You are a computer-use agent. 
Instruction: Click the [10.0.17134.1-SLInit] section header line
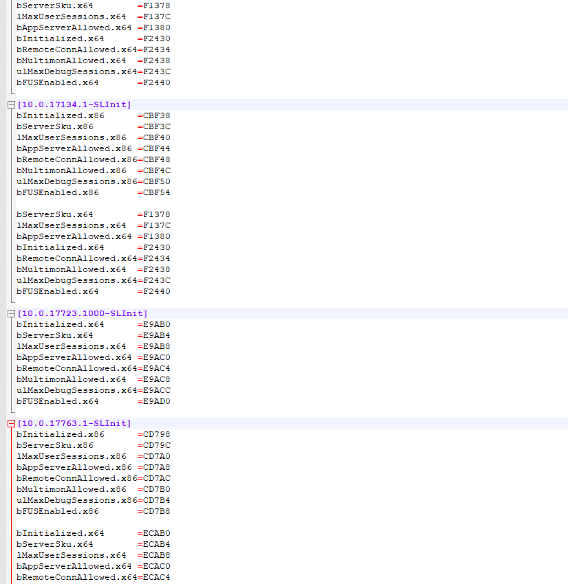(74, 104)
